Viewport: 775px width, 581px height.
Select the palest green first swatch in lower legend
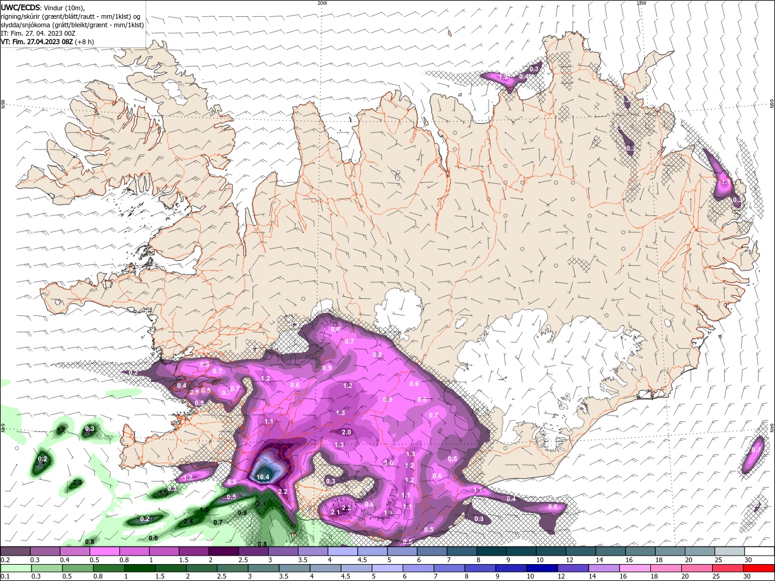point(16,568)
